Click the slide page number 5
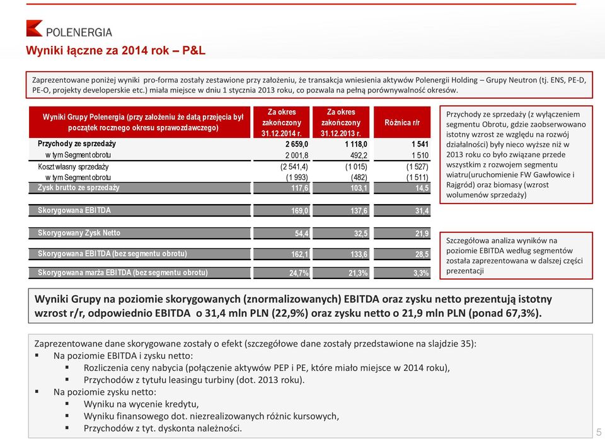 click(599, 432)
